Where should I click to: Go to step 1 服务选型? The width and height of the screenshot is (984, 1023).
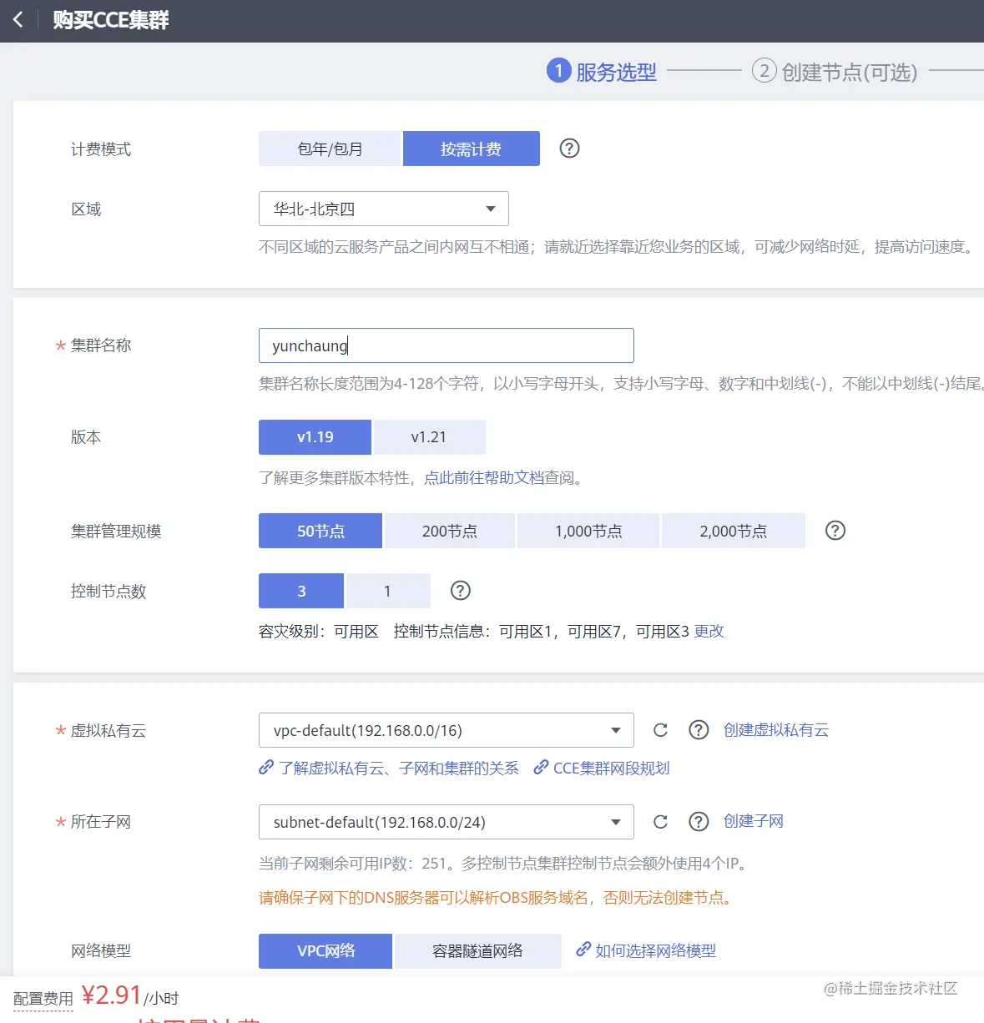coord(602,72)
